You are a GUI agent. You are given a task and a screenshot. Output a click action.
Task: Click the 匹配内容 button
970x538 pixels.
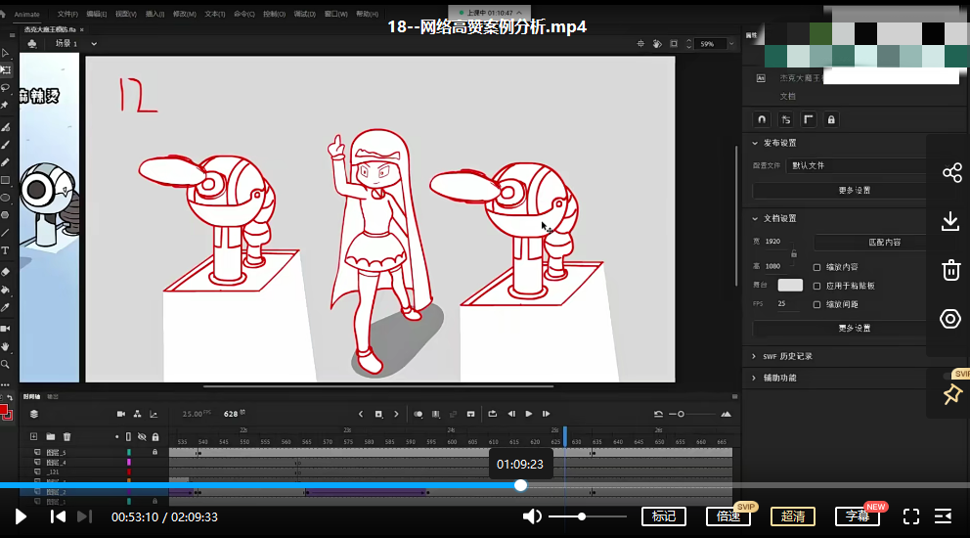[x=871, y=242]
